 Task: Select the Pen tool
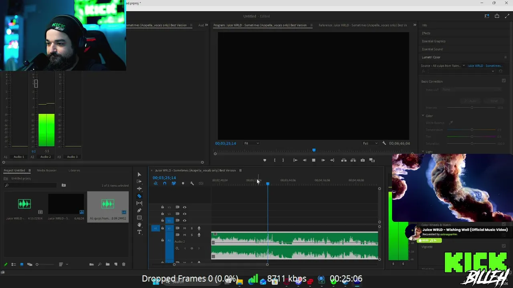tap(139, 210)
